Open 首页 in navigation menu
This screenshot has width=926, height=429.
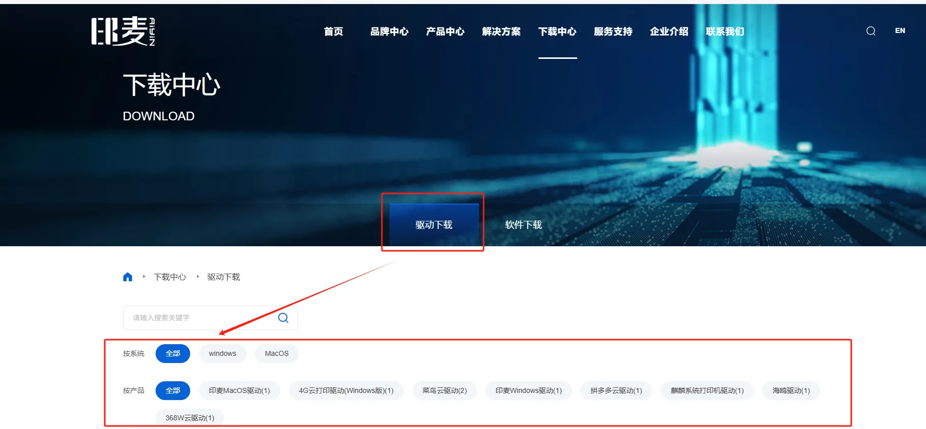coord(333,31)
